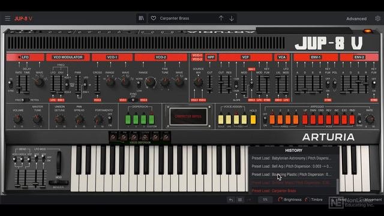
Task: Select UNI voice assign button
Action: point(229,119)
